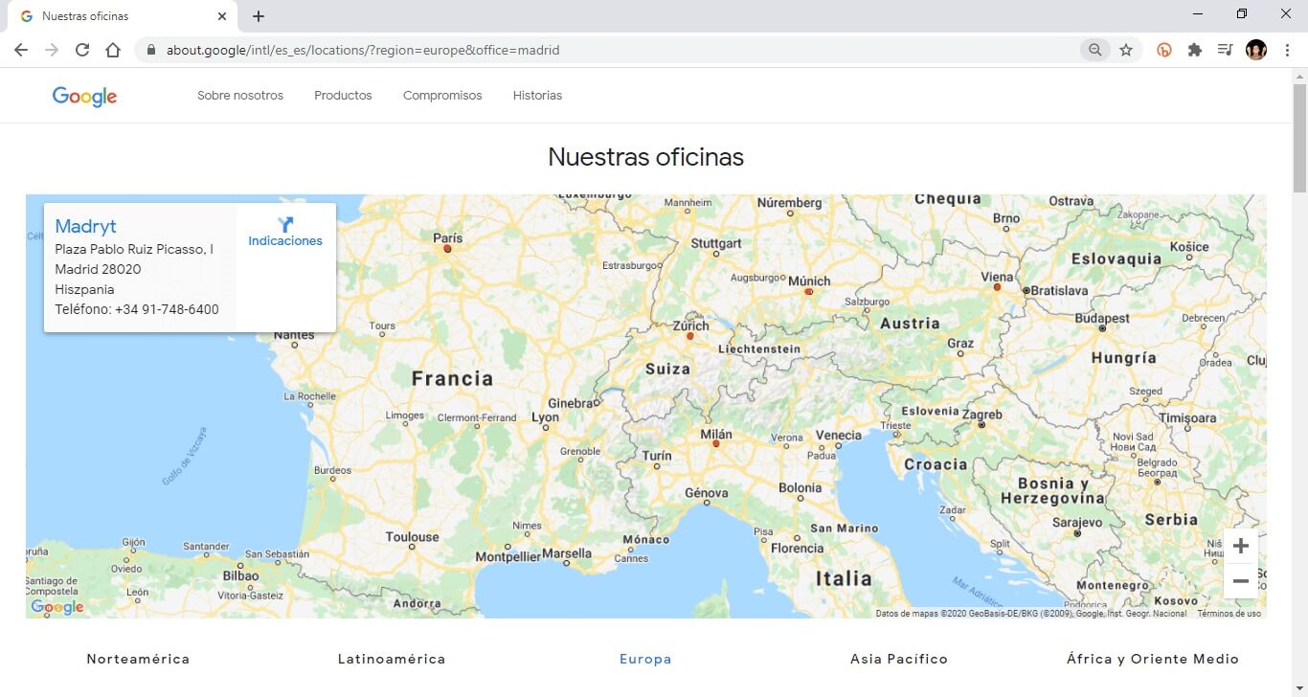Click the Viena office marker
The height and width of the screenshot is (697, 1308).
[x=997, y=287]
